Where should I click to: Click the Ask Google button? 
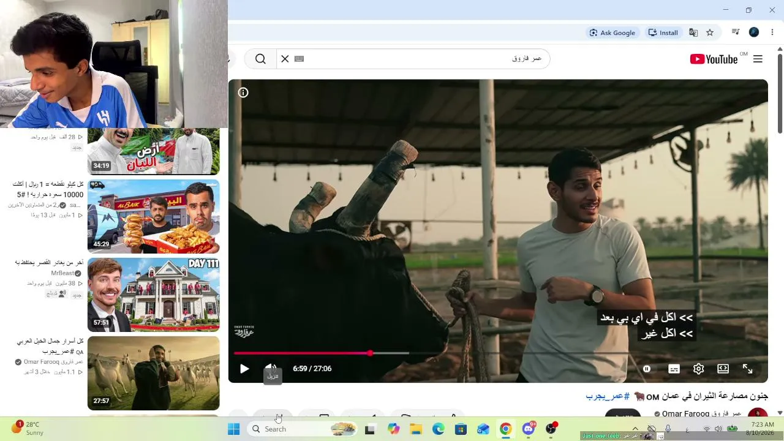click(612, 32)
